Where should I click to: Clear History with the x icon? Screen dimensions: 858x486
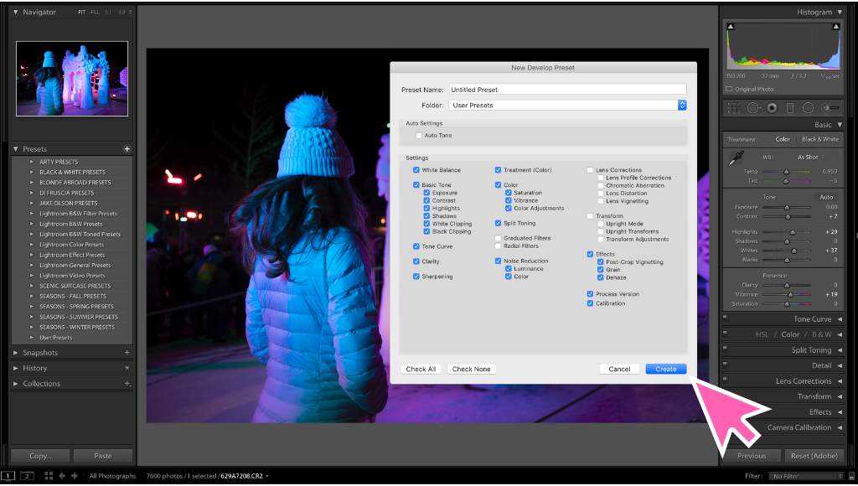coord(127,369)
